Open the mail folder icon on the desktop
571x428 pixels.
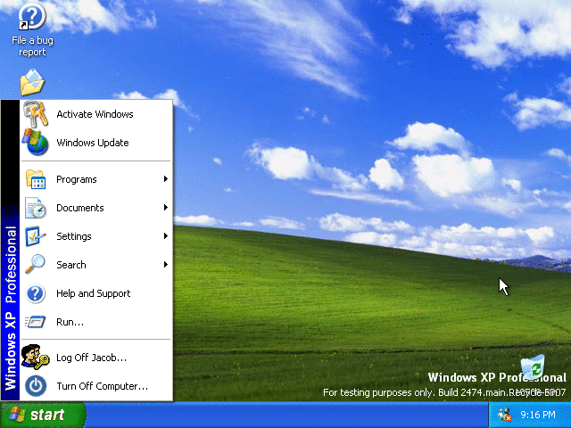(x=32, y=83)
